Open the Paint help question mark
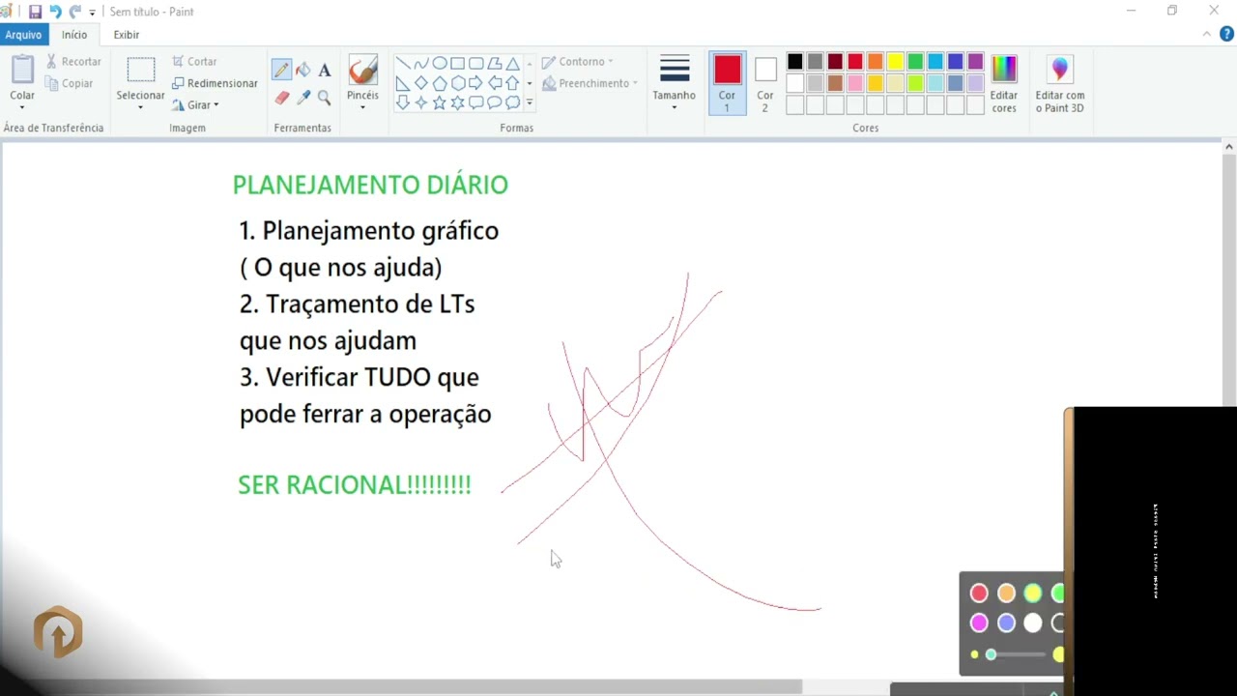Image resolution: width=1237 pixels, height=696 pixels. click(1226, 34)
